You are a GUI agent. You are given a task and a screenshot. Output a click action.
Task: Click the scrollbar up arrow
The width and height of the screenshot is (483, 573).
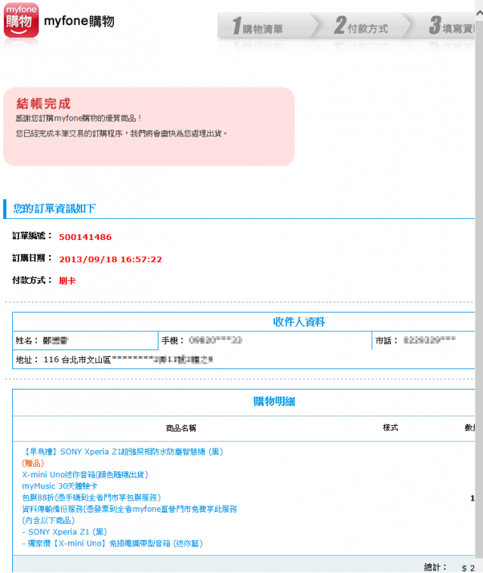[479, 13]
